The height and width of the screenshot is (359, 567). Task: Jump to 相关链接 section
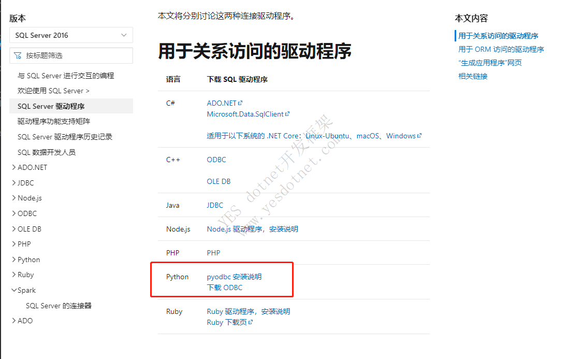(473, 76)
